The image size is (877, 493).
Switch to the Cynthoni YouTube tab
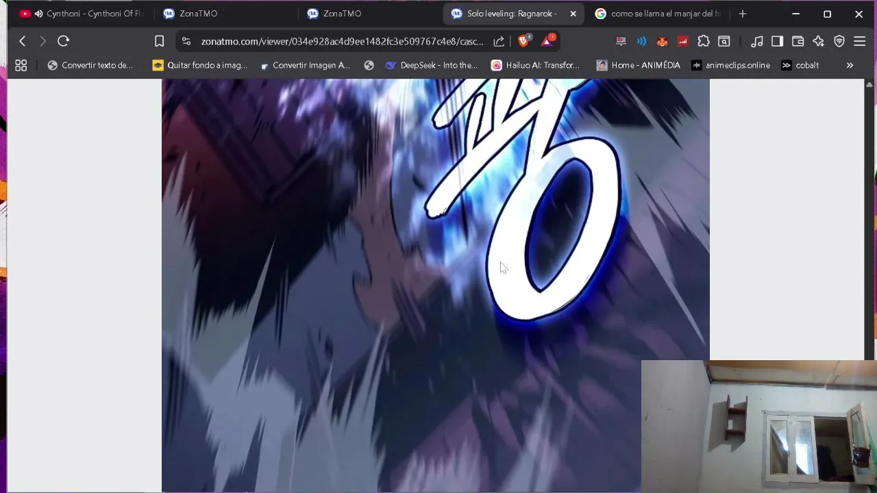tap(81, 14)
